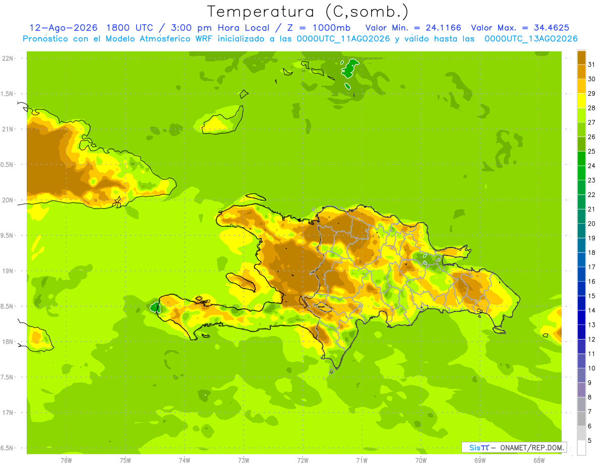
Task: Click the '17N' latitude label
Action: (x=8, y=413)
